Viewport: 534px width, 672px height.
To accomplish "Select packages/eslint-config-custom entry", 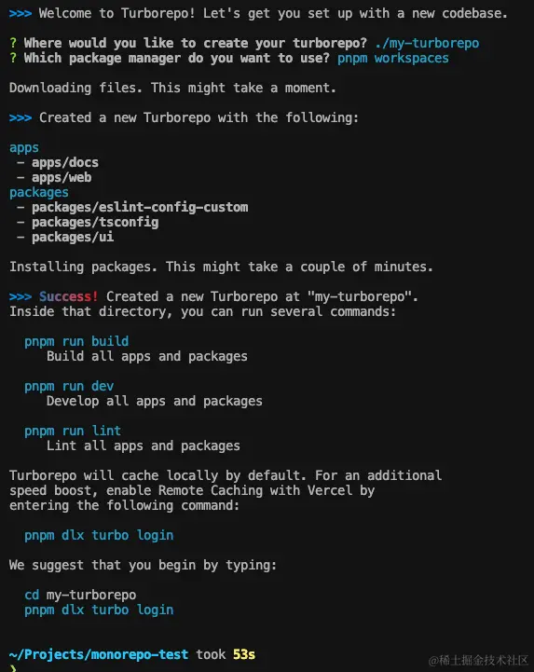I will (140, 208).
